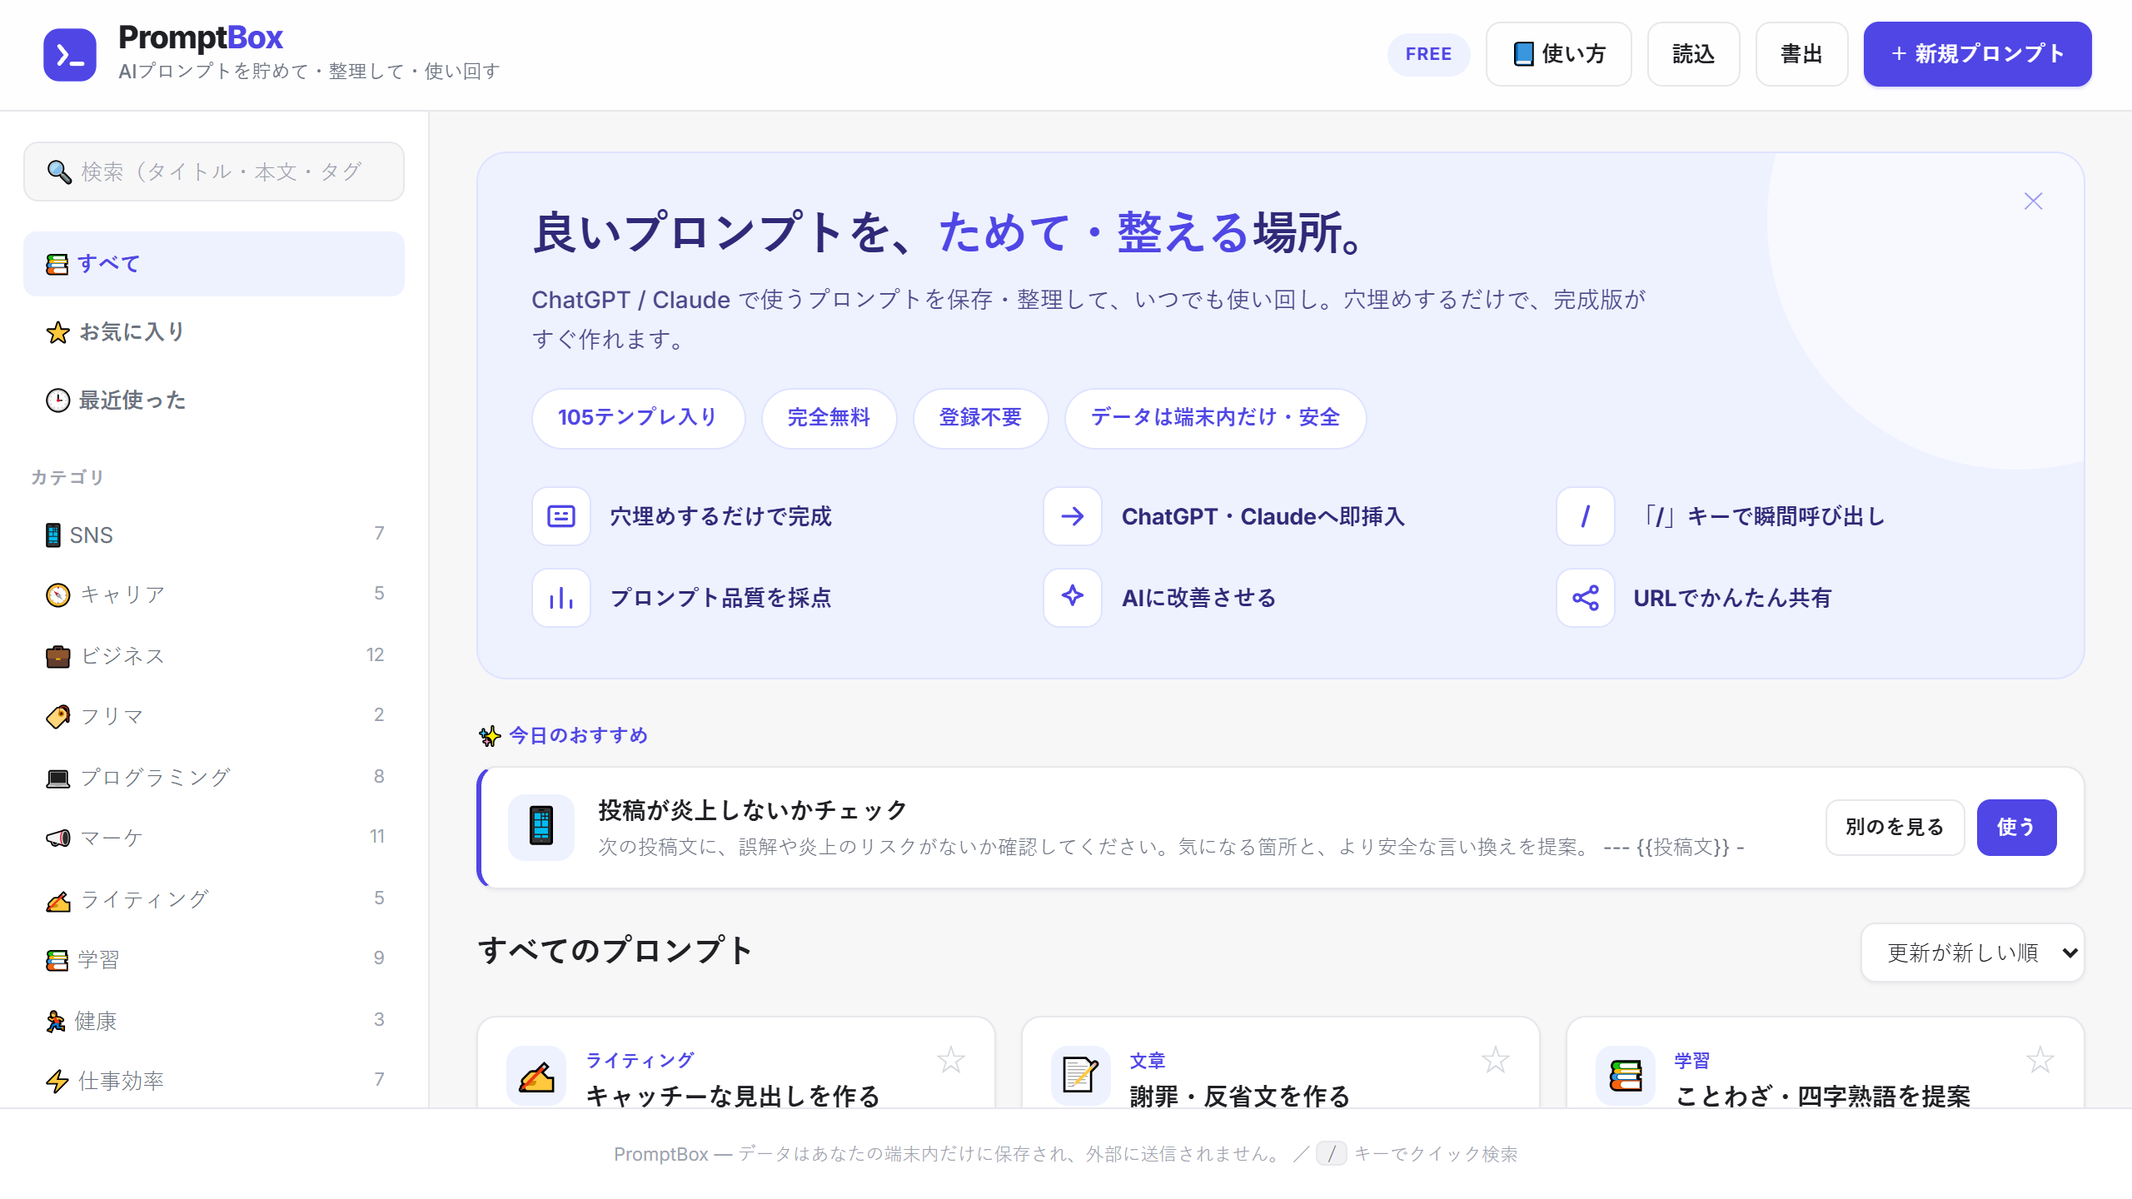The image size is (2132, 1199).
Task: Open the 仕事効率 category row
Action: point(214,1081)
